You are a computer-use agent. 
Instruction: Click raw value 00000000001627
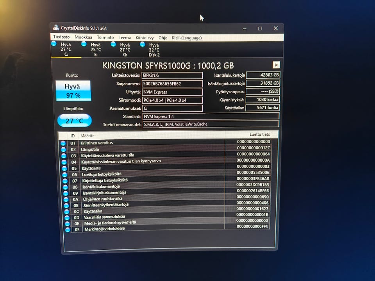tap(252, 208)
